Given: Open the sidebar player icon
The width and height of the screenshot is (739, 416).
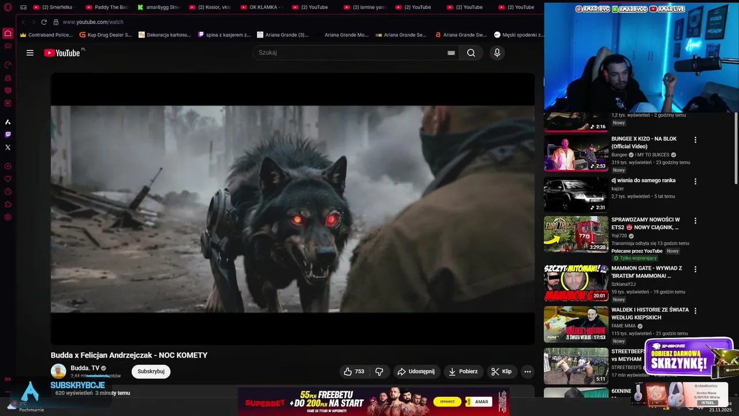Looking at the screenshot, I should point(8,166).
